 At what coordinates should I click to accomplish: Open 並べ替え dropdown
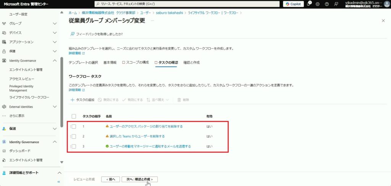158,100
